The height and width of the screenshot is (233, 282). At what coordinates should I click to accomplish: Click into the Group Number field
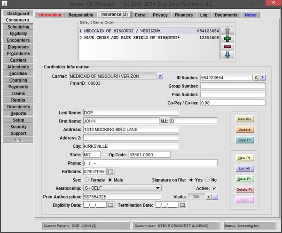pos(233,86)
